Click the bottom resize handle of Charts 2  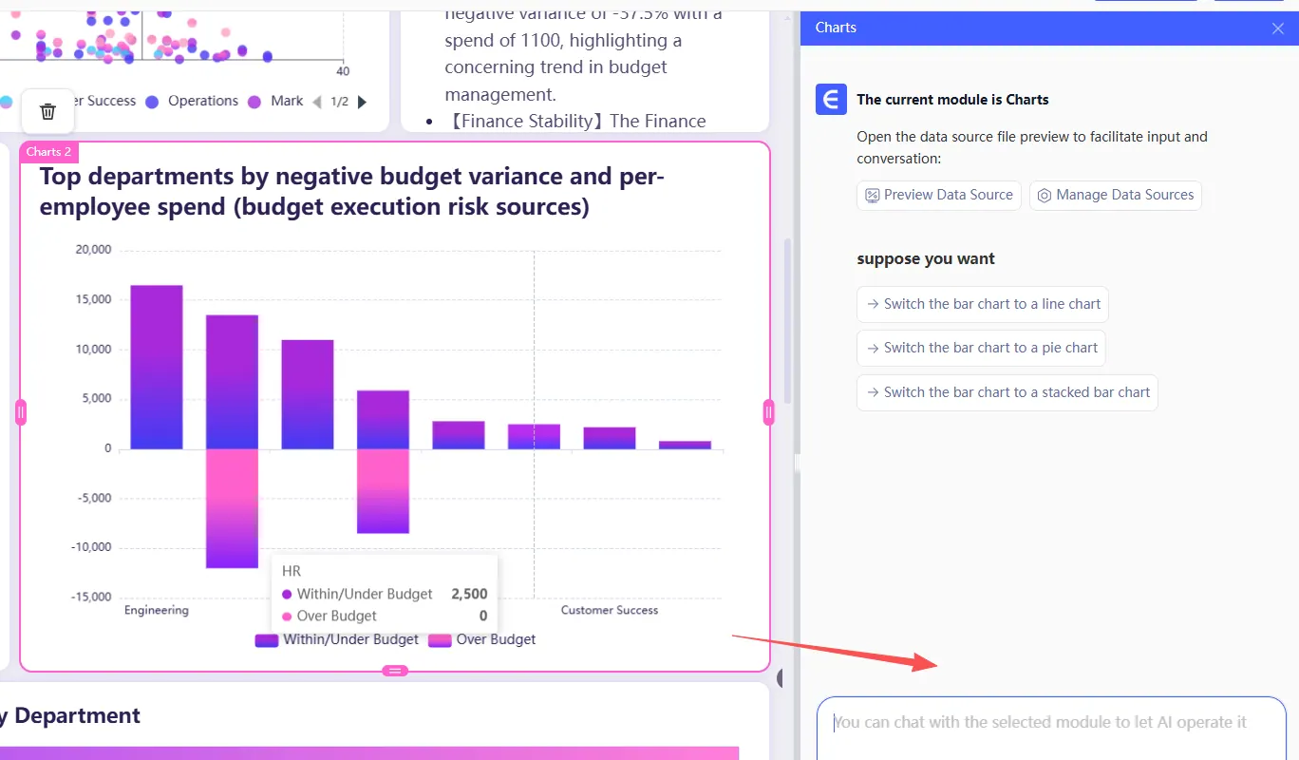(395, 671)
